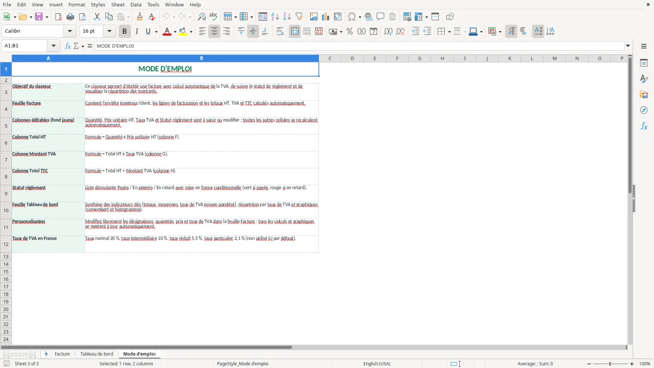Insert a chart
The image size is (654, 368).
coord(326,17)
